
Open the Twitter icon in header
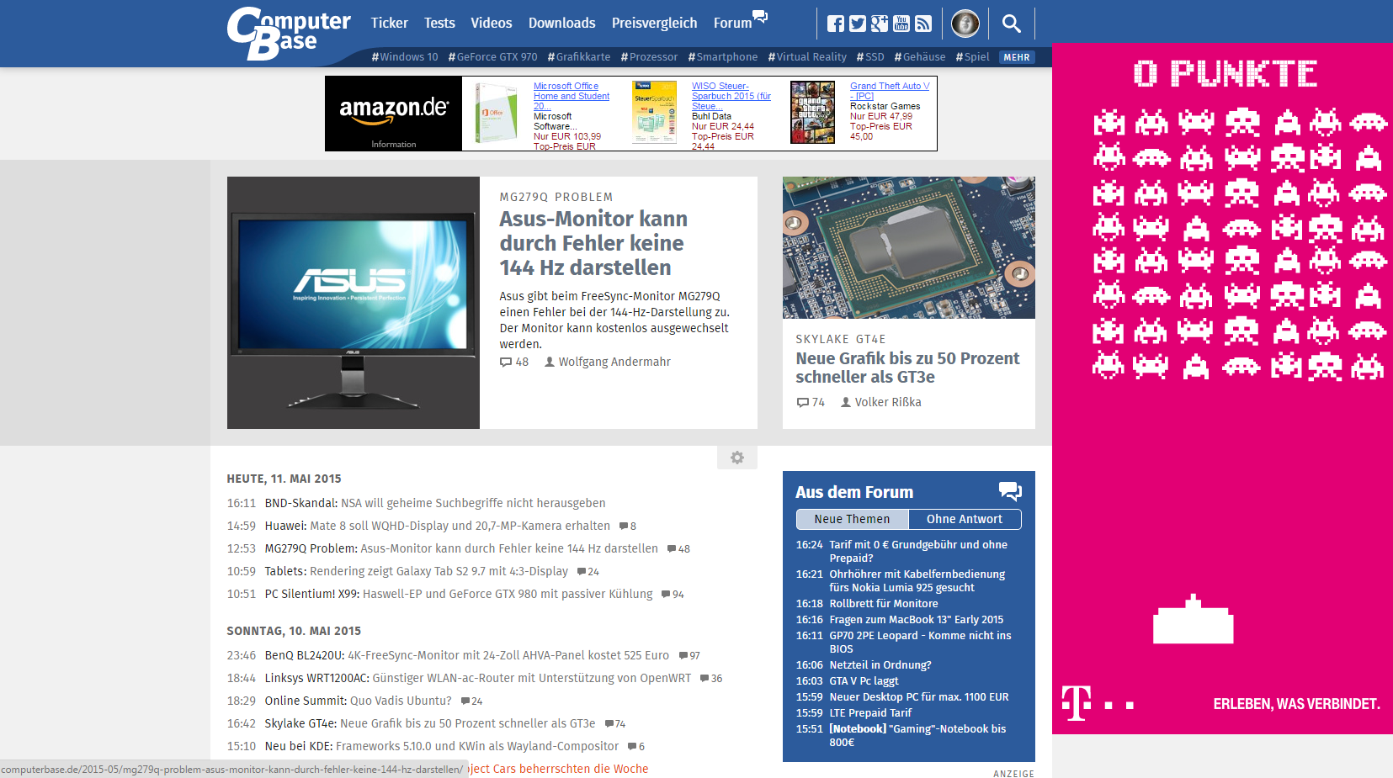pyautogui.click(x=857, y=24)
